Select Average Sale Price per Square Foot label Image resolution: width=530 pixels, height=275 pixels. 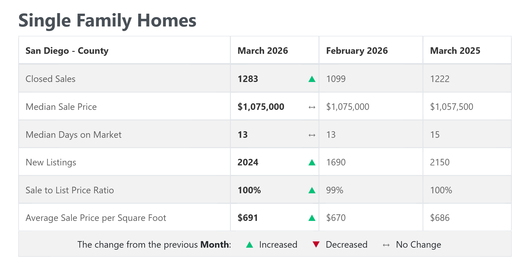pyautogui.click(x=96, y=218)
